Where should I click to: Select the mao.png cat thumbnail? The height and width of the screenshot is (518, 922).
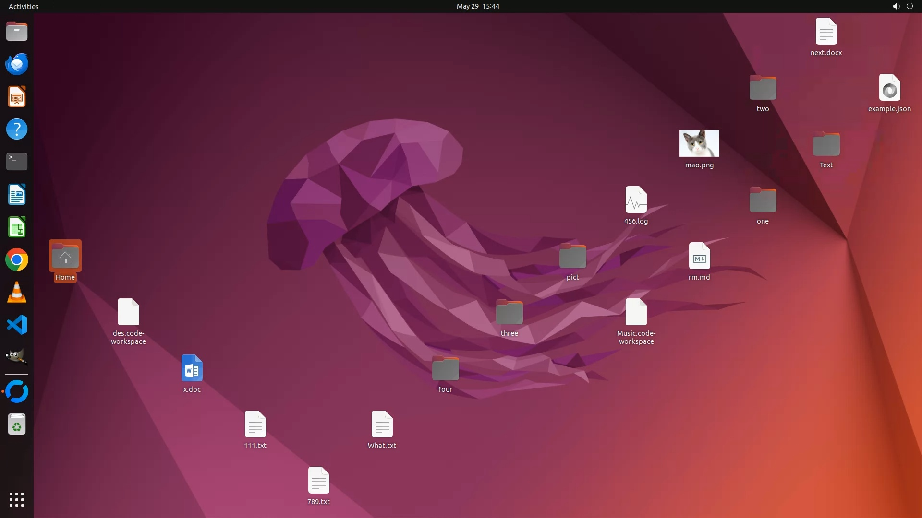point(699,143)
